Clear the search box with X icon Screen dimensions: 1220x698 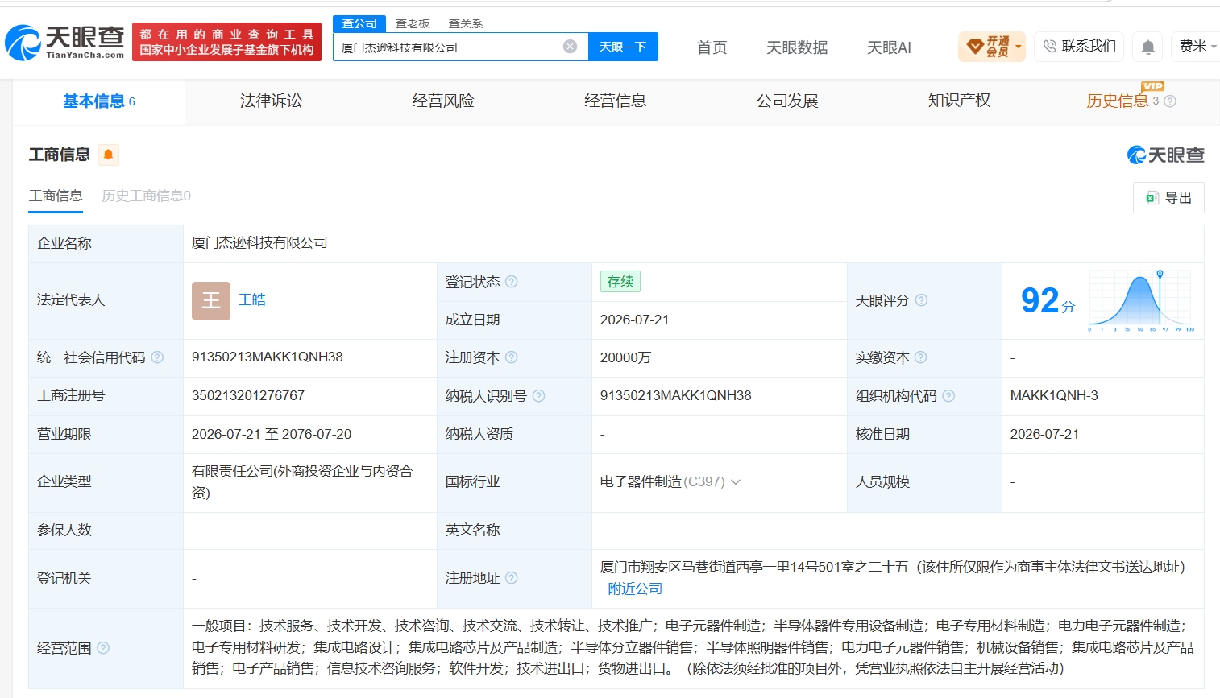click(570, 47)
